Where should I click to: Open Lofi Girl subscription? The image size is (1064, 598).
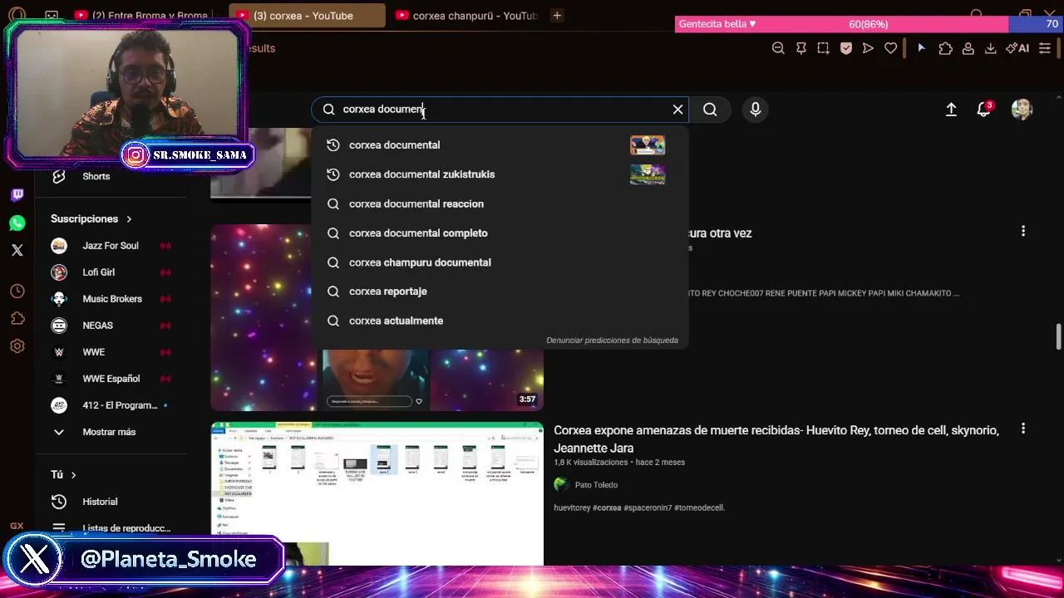pos(110,272)
